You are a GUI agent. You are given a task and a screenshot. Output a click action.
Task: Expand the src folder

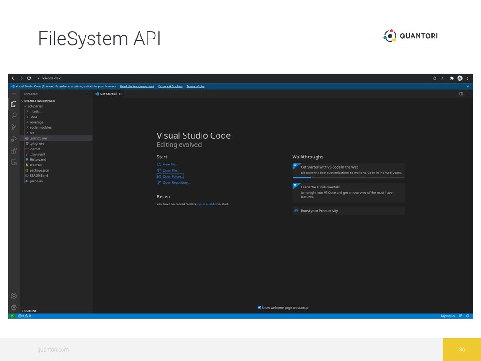click(x=32, y=133)
